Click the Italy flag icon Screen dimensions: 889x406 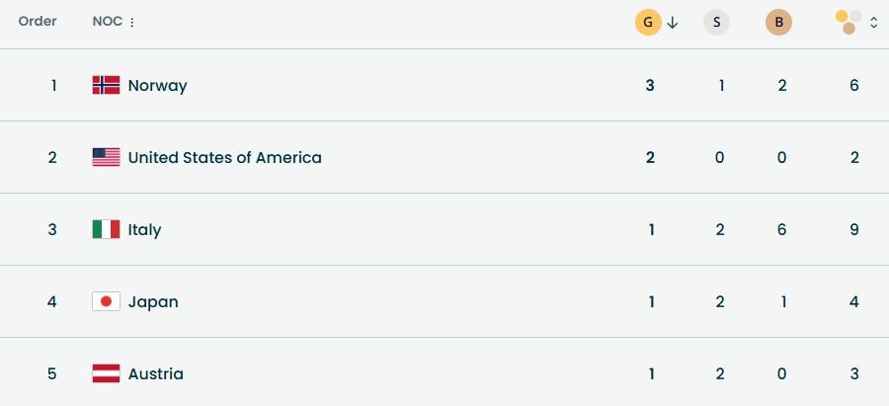[106, 229]
